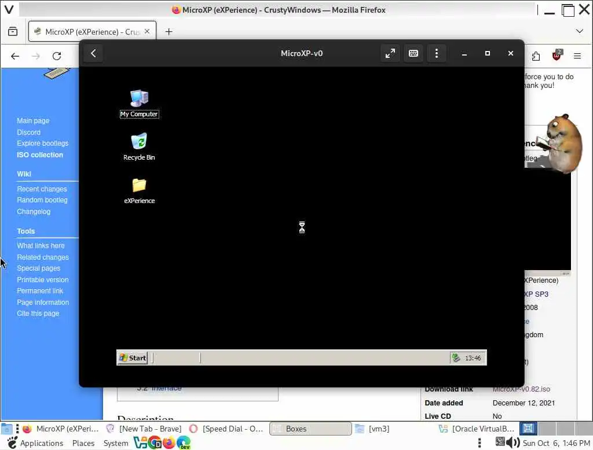Open the Special pages link
Image resolution: width=593 pixels, height=450 pixels.
[39, 268]
